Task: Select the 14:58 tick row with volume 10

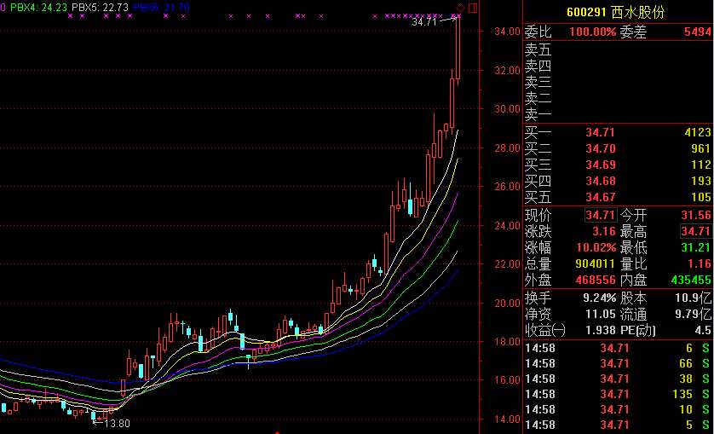Action: [x=619, y=409]
